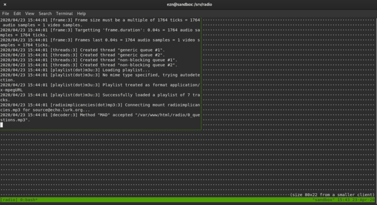
Task: Click the "source@echo.lurk.org" text
Action: [x=58, y=110]
